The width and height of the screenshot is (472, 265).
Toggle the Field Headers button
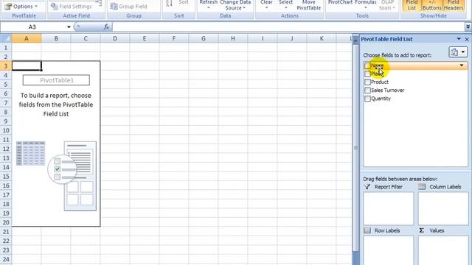[453, 5]
